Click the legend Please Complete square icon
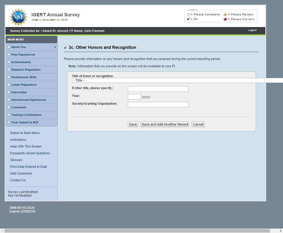The image size is (283, 233). click(x=188, y=15)
